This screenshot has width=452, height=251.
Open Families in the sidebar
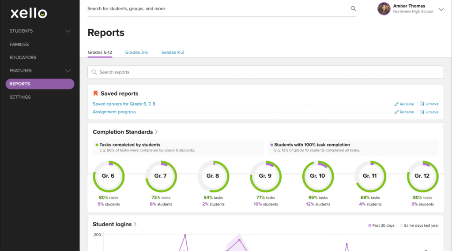point(19,45)
